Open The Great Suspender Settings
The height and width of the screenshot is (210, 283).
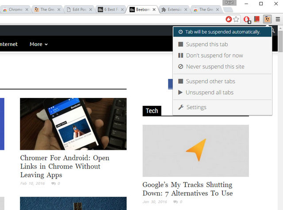[x=222, y=107]
